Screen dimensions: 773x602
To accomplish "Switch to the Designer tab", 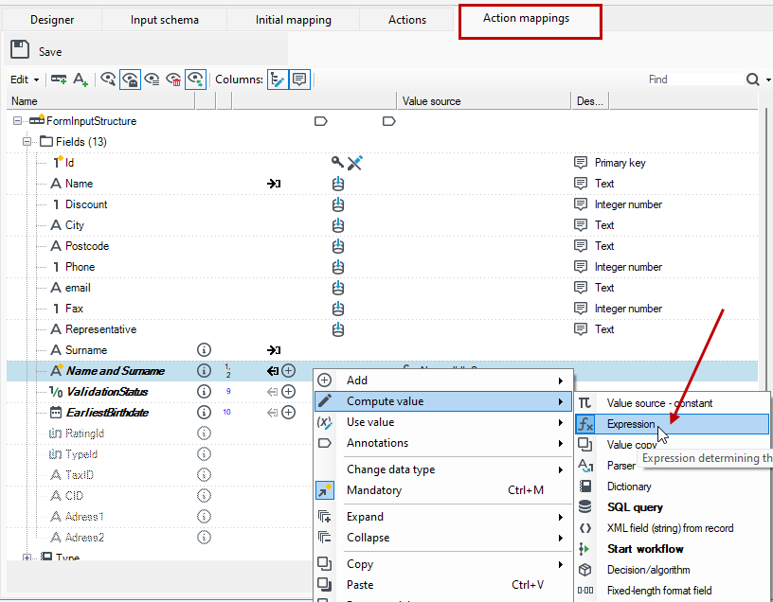I will click(52, 20).
